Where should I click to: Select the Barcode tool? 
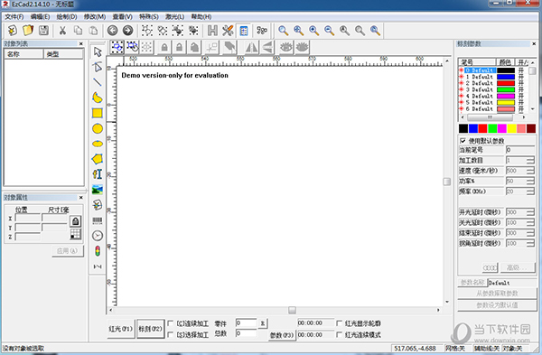point(98,220)
